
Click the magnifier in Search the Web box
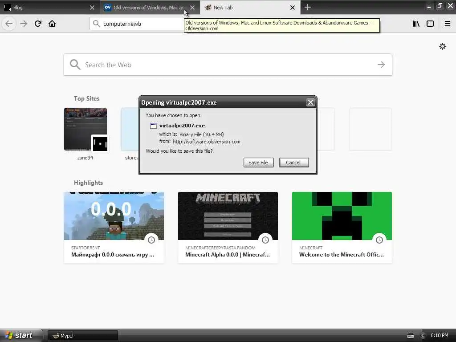click(x=75, y=65)
